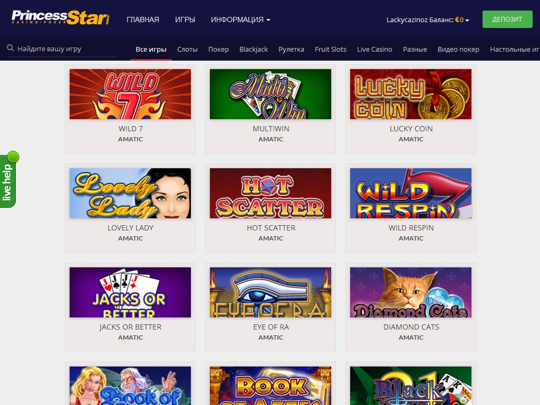Click the green Депозит button
This screenshot has height=405, width=540.
click(x=507, y=20)
